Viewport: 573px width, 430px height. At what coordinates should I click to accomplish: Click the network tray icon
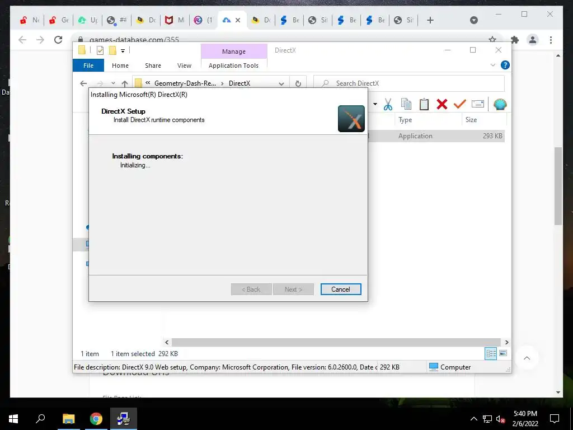coord(487,419)
